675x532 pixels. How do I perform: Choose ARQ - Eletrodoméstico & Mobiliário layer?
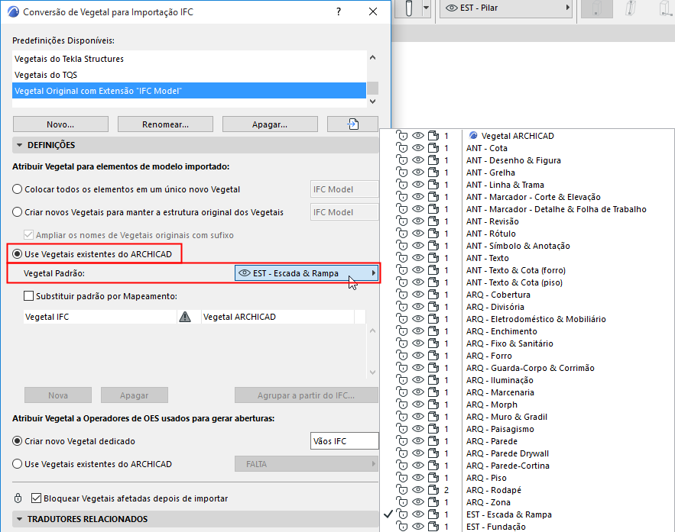point(536,319)
